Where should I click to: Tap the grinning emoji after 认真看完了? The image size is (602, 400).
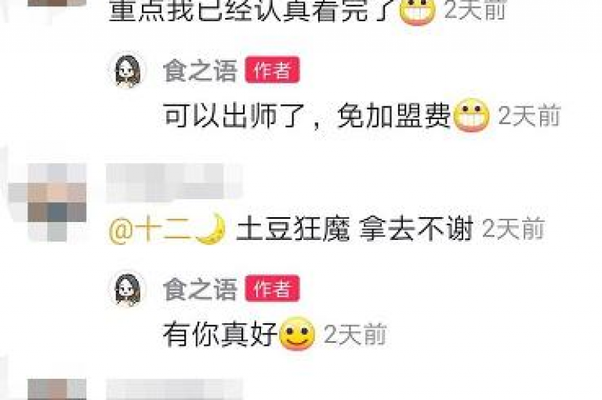tap(418, 9)
